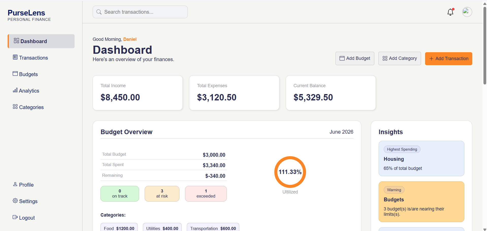Screen dimensions: 487x231
Task: Click the Logout exit icon
Action: tap(15, 217)
